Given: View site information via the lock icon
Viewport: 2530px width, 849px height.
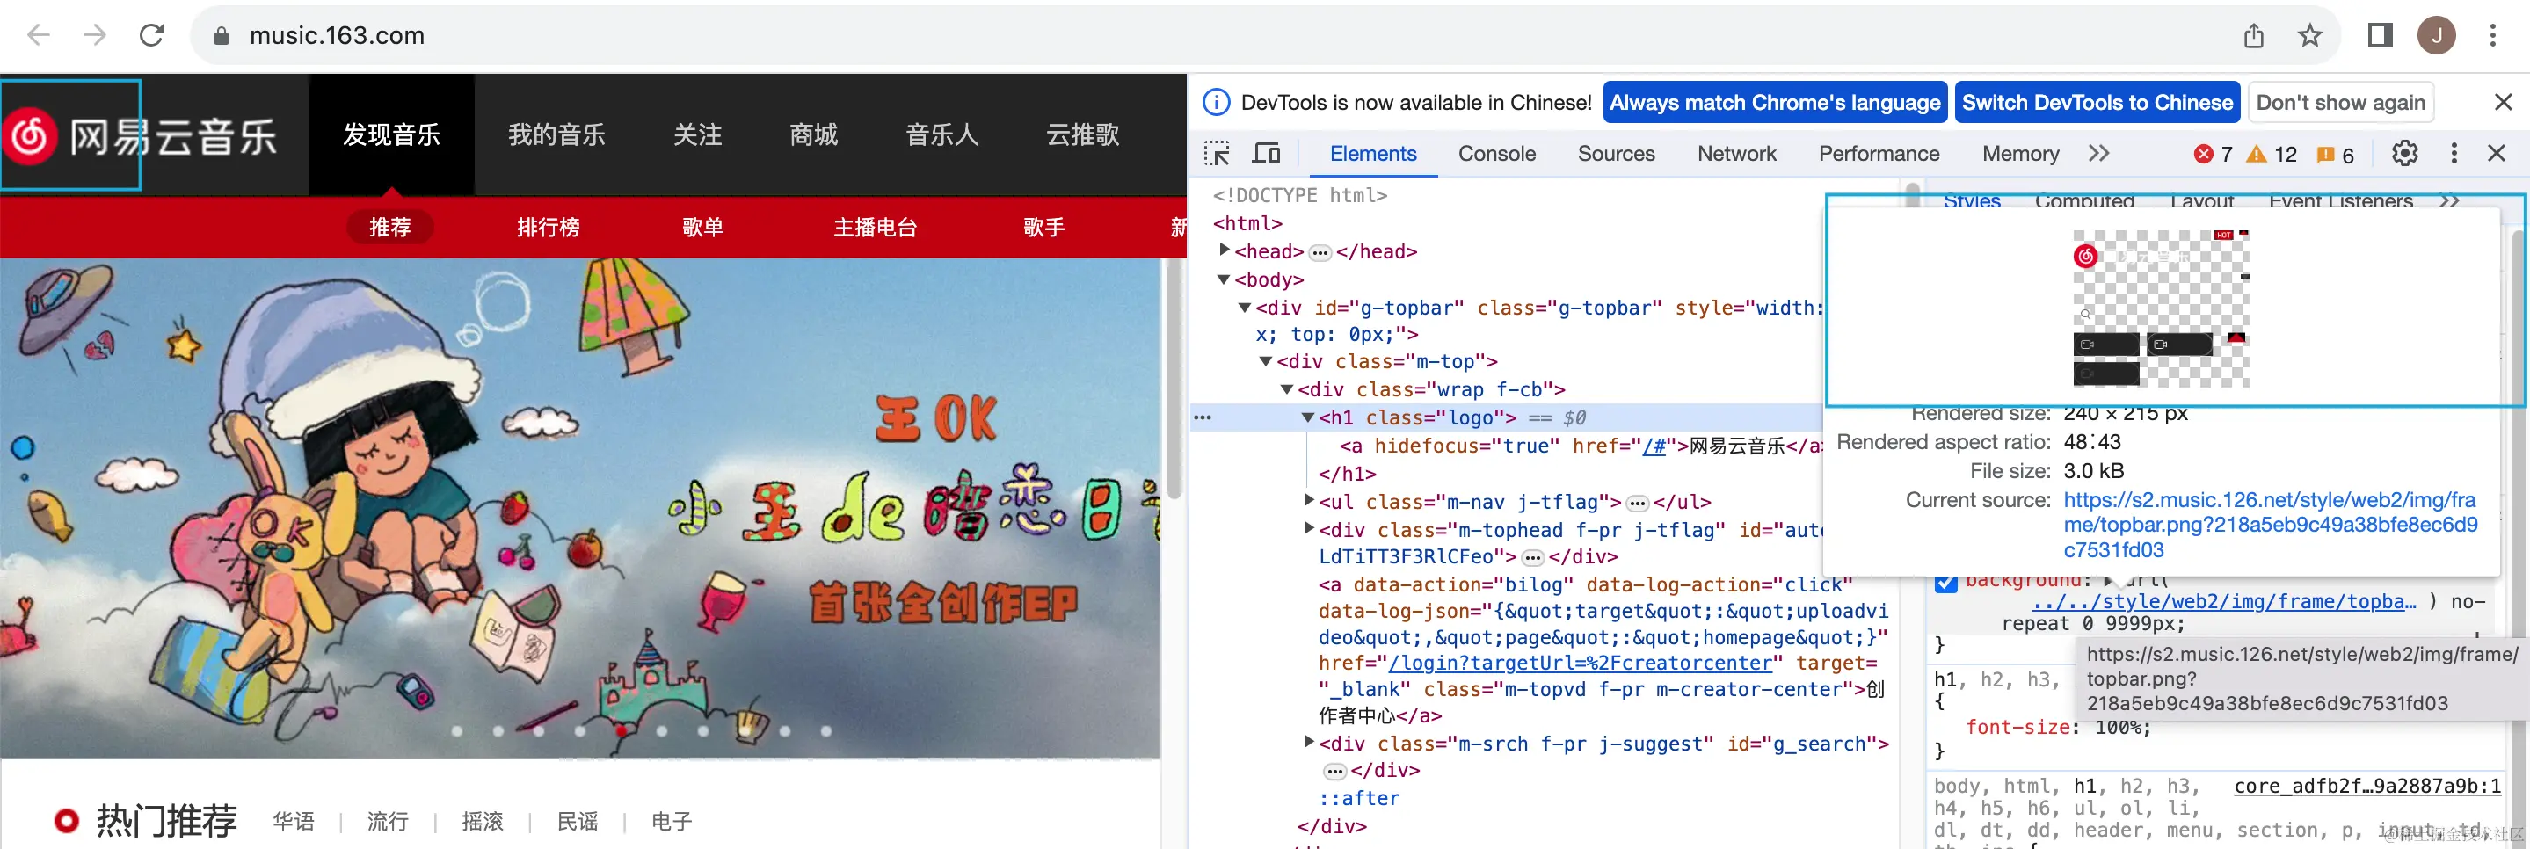Looking at the screenshot, I should coord(221,36).
